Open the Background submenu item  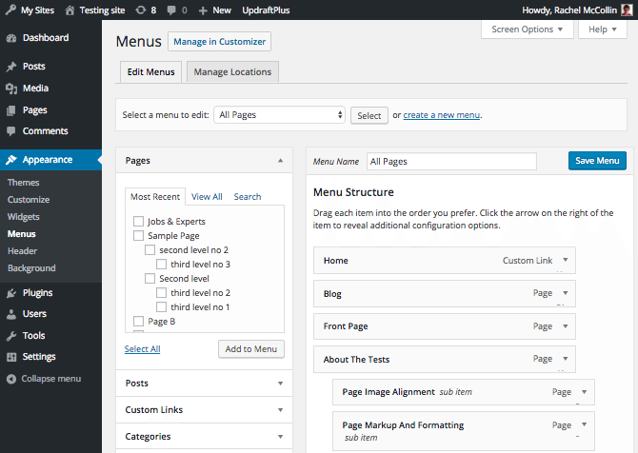(x=31, y=268)
